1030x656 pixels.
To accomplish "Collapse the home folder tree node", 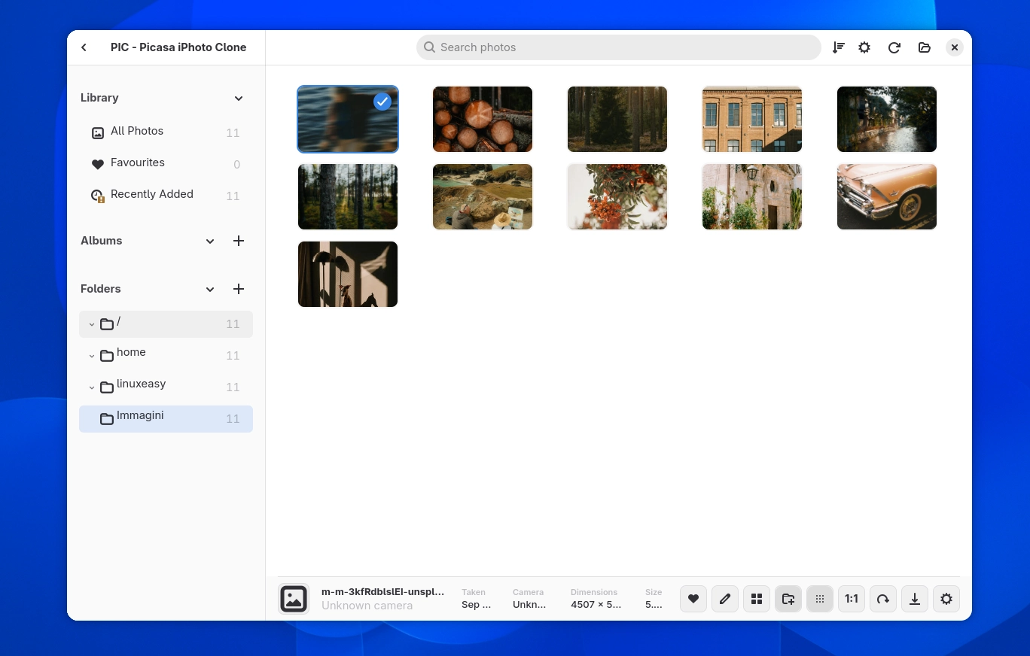I will click(x=92, y=356).
